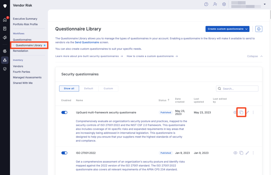Open the Create custom questionnaire dropdown
This screenshot has height=175, width=271.
[227, 29]
